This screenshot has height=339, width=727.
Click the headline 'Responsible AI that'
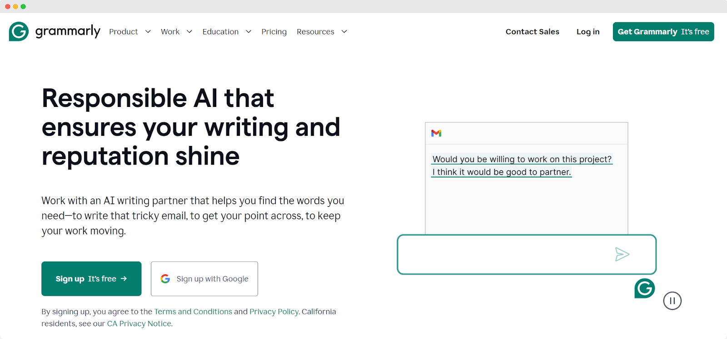(158, 98)
